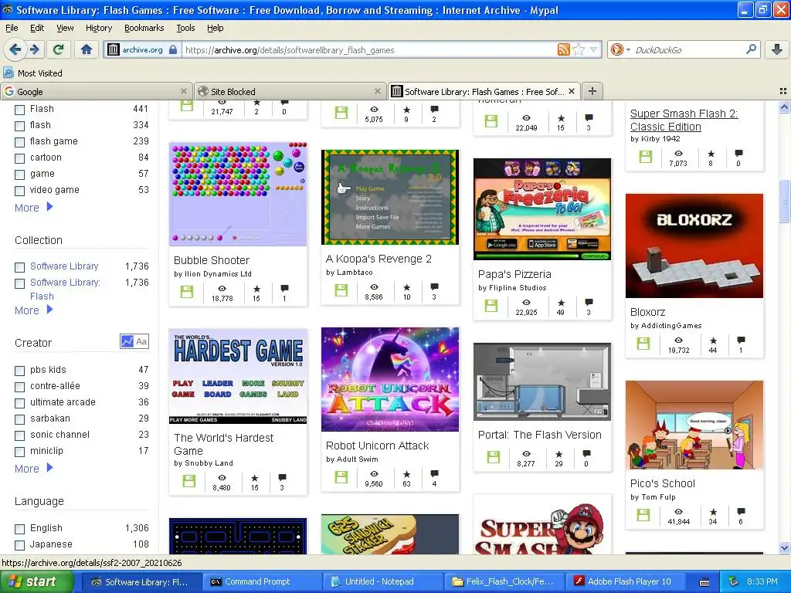Check the pbs kids creator filter
Screen dimensions: 791x593
click(19, 371)
